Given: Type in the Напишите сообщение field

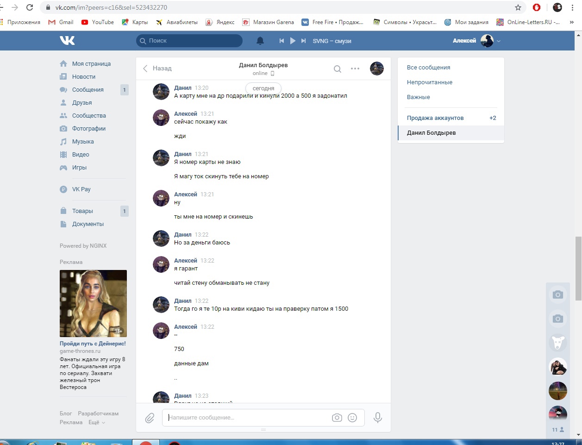Looking at the screenshot, I should click(248, 418).
